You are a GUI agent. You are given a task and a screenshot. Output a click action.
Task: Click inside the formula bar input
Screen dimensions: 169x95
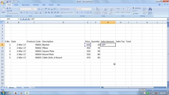pyautogui.click(x=98, y=19)
